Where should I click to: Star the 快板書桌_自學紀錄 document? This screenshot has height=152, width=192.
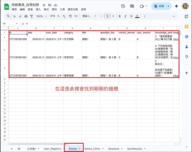(x=44, y=5)
